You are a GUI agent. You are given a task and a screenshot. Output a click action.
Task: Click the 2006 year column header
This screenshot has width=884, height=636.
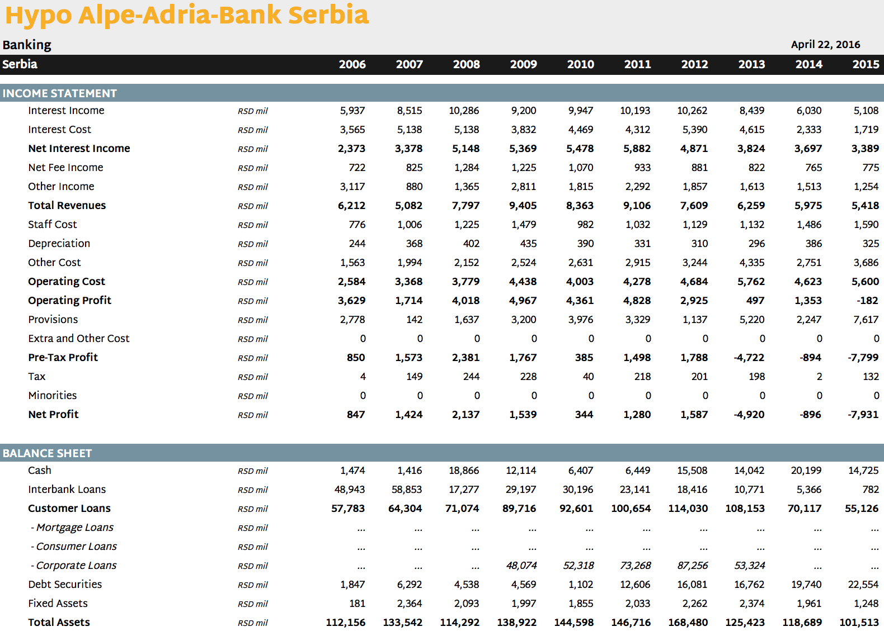[352, 64]
